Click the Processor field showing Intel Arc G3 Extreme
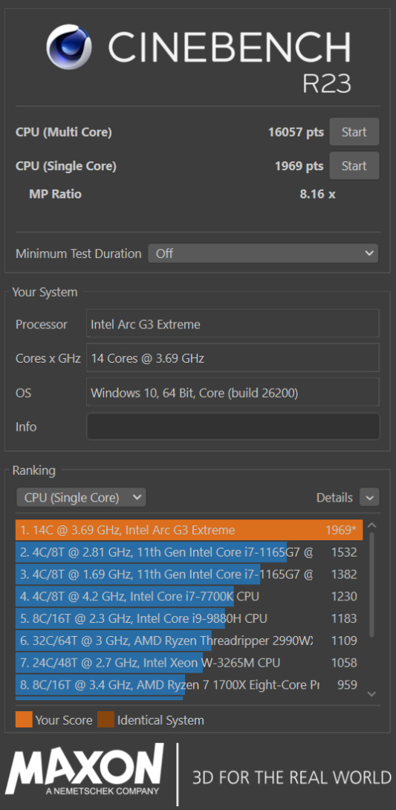This screenshot has height=810, width=396. pyautogui.click(x=233, y=324)
